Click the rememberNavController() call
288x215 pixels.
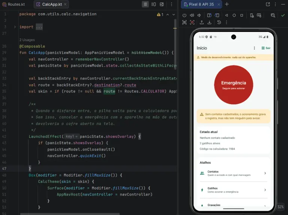pos(102,59)
